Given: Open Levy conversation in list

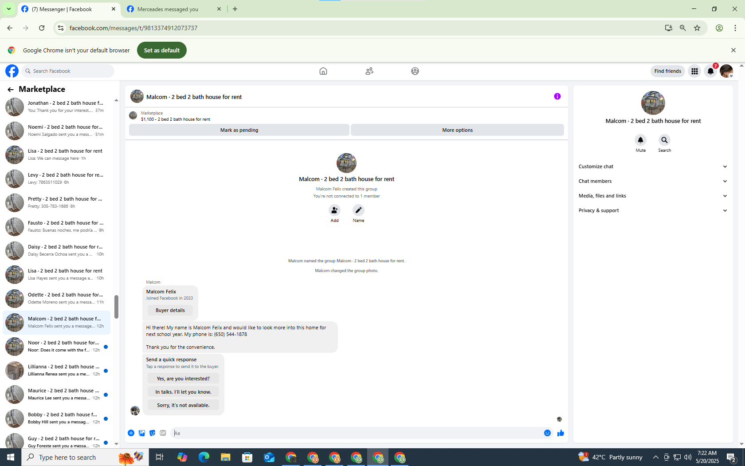Looking at the screenshot, I should 57,178.
